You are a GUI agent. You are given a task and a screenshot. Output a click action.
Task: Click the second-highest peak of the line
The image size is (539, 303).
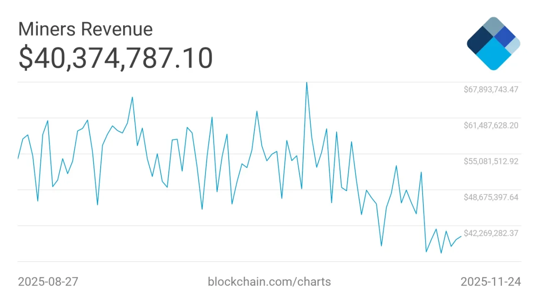point(132,98)
